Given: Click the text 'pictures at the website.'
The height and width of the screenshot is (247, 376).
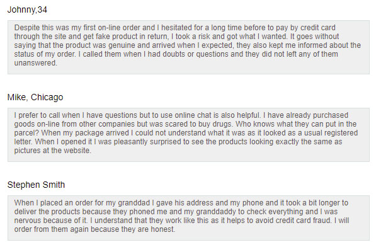Looking at the screenshot, I should [52, 151].
